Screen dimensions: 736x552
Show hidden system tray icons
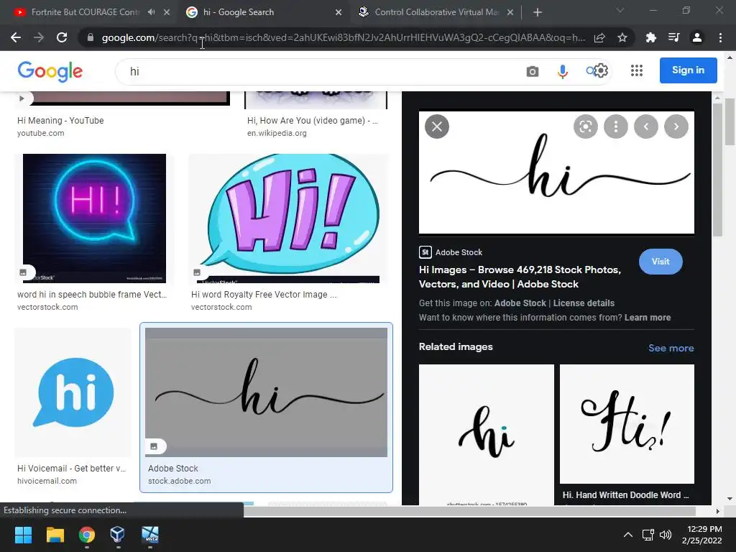pyautogui.click(x=627, y=535)
